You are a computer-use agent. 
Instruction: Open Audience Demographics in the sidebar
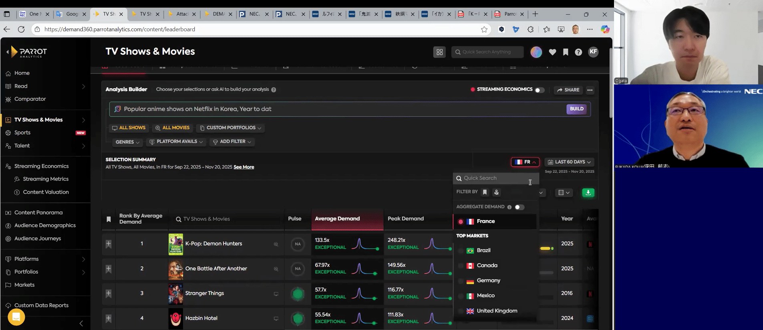tap(46, 226)
